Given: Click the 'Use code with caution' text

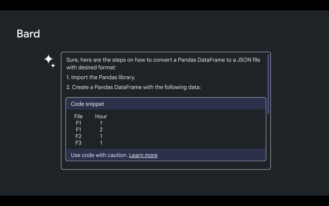Looking at the screenshot, I should [x=99, y=155].
